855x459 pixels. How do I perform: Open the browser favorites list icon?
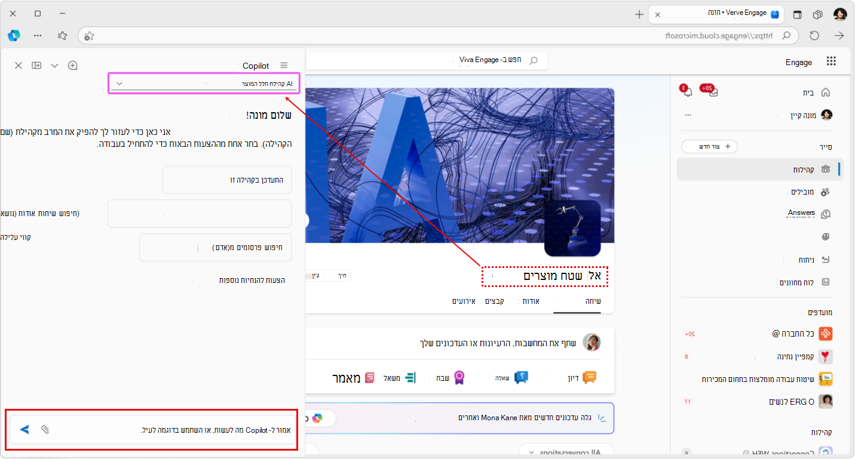pos(62,36)
